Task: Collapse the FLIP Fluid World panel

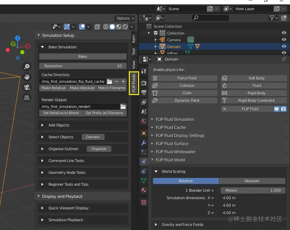Action: tap(152, 160)
